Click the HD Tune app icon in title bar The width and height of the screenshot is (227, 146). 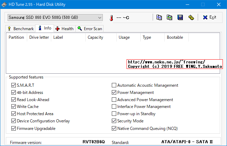(4, 5)
